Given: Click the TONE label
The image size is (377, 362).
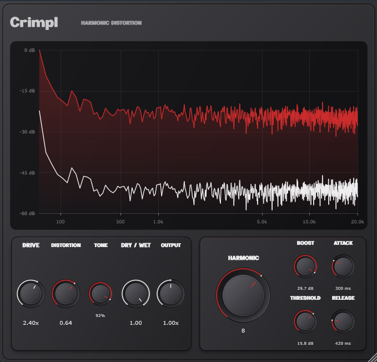Looking at the screenshot, I should (x=100, y=245).
